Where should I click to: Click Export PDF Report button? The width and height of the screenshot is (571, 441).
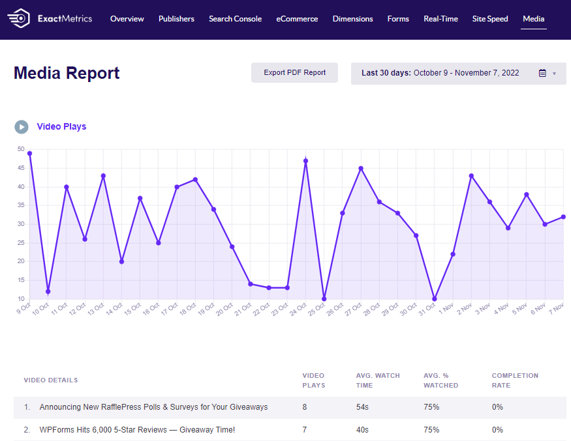[x=294, y=73]
